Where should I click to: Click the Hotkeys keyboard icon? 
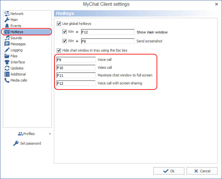pos(7,32)
